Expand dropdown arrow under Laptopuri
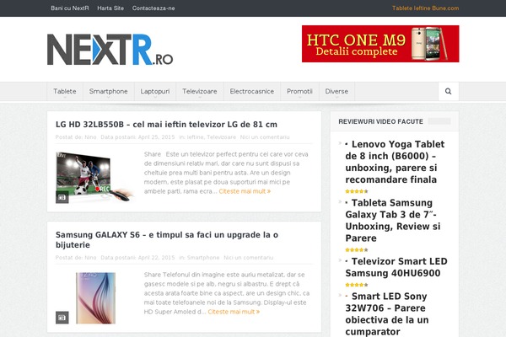Image resolution: width=506 pixels, height=337 pixels. 155,98
